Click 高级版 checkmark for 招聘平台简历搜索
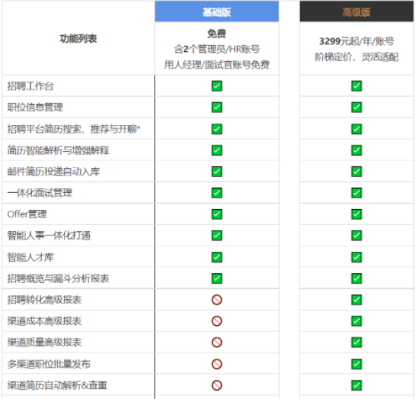This screenshot has height=399, width=416. pyautogui.click(x=357, y=129)
